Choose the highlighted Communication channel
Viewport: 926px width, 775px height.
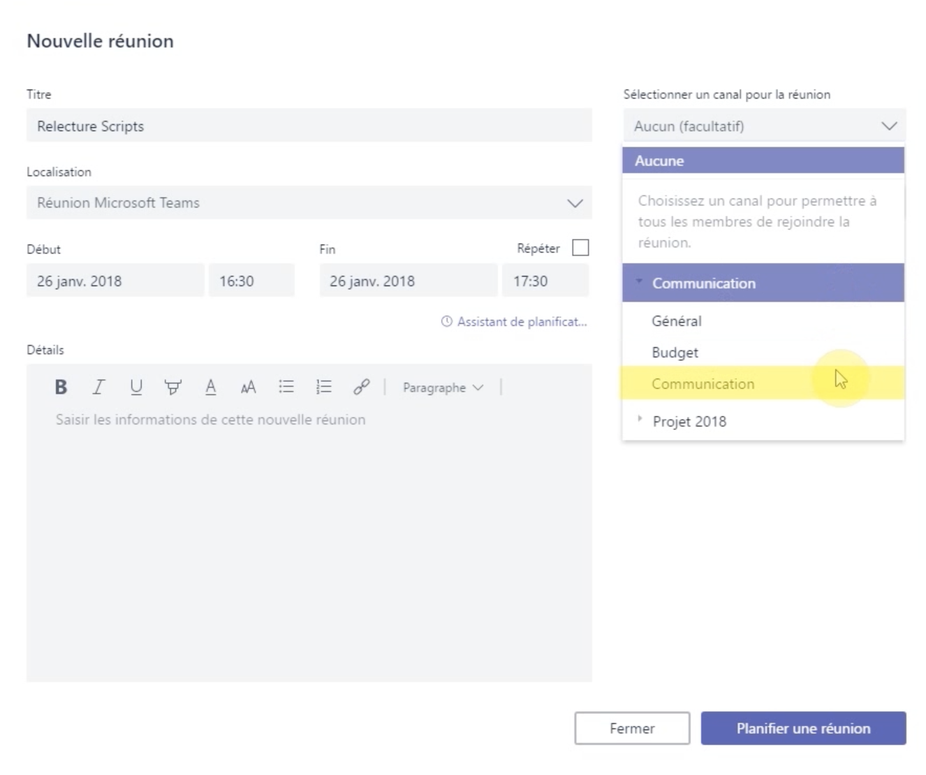763,383
